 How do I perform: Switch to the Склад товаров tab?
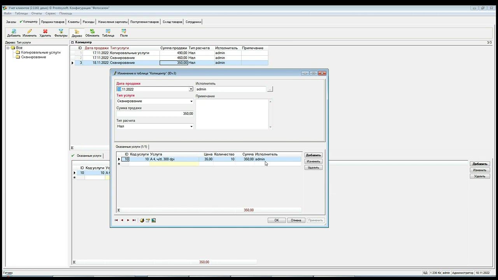click(x=172, y=22)
